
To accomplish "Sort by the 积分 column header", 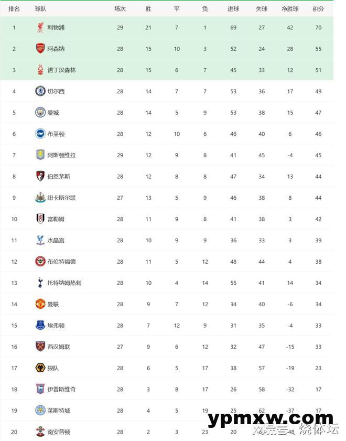I will pyautogui.click(x=318, y=9).
